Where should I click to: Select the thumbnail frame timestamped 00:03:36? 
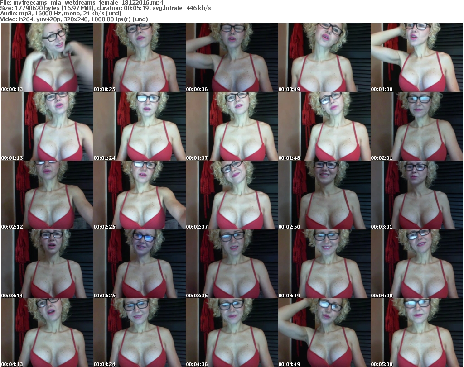coord(232,264)
